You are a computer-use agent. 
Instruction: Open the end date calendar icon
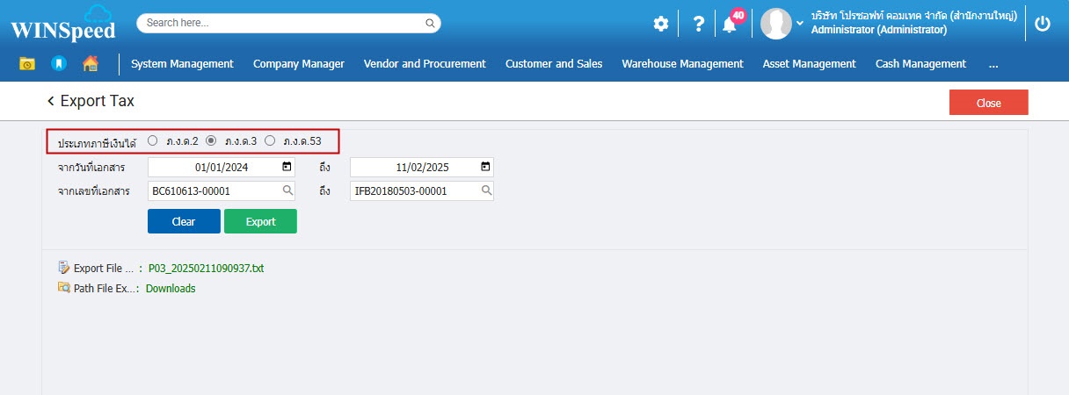485,166
